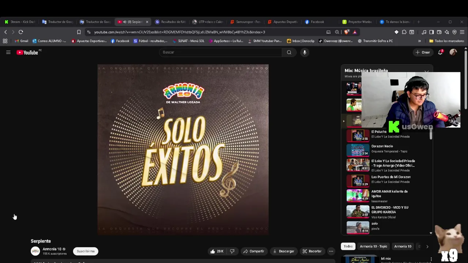Screen dimensions: 468x263
Task: Show more chips with next arrow
Action: pyautogui.click(x=427, y=247)
